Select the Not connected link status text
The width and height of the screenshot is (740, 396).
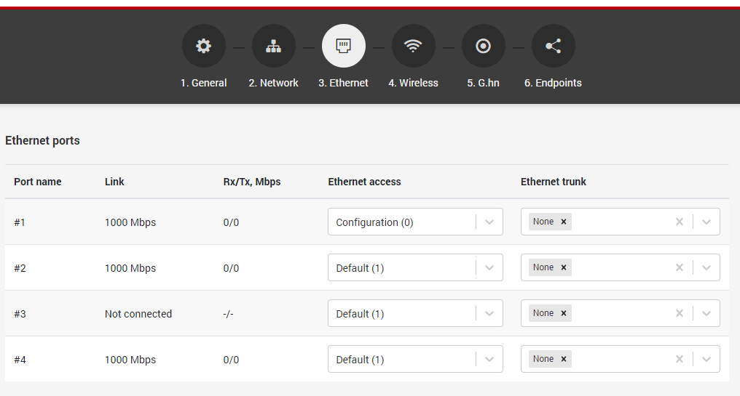pyautogui.click(x=138, y=314)
